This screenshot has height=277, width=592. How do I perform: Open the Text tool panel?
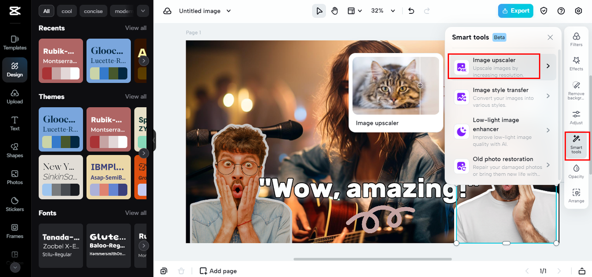pos(15,123)
